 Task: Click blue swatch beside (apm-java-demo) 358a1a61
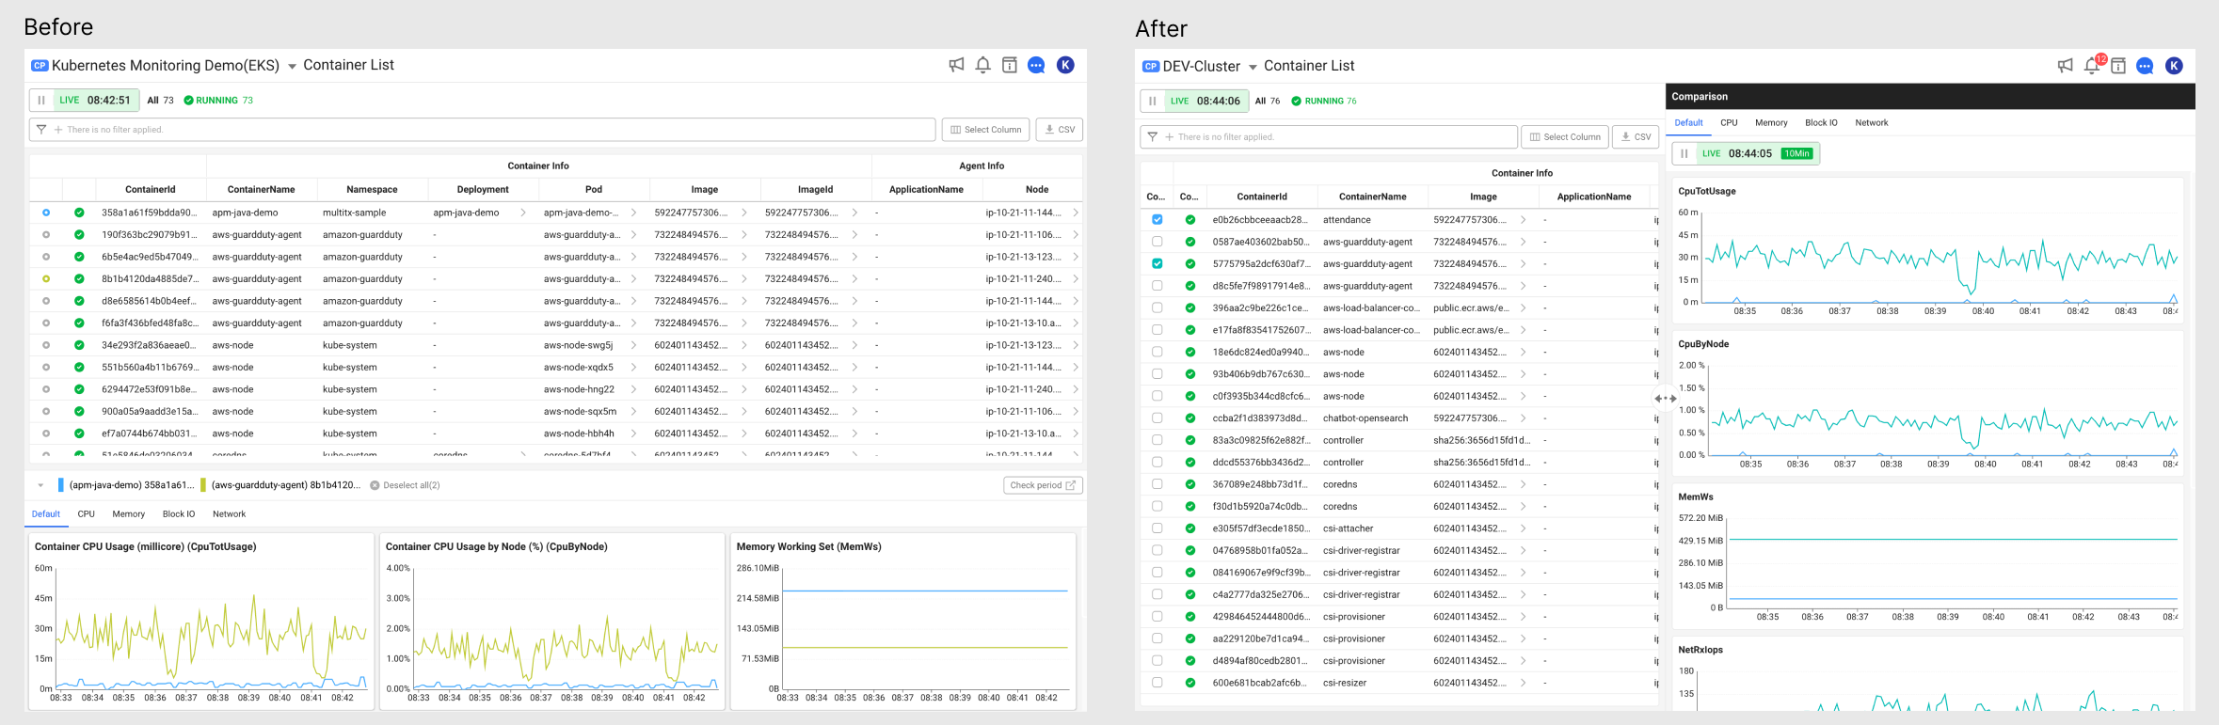[x=61, y=485]
